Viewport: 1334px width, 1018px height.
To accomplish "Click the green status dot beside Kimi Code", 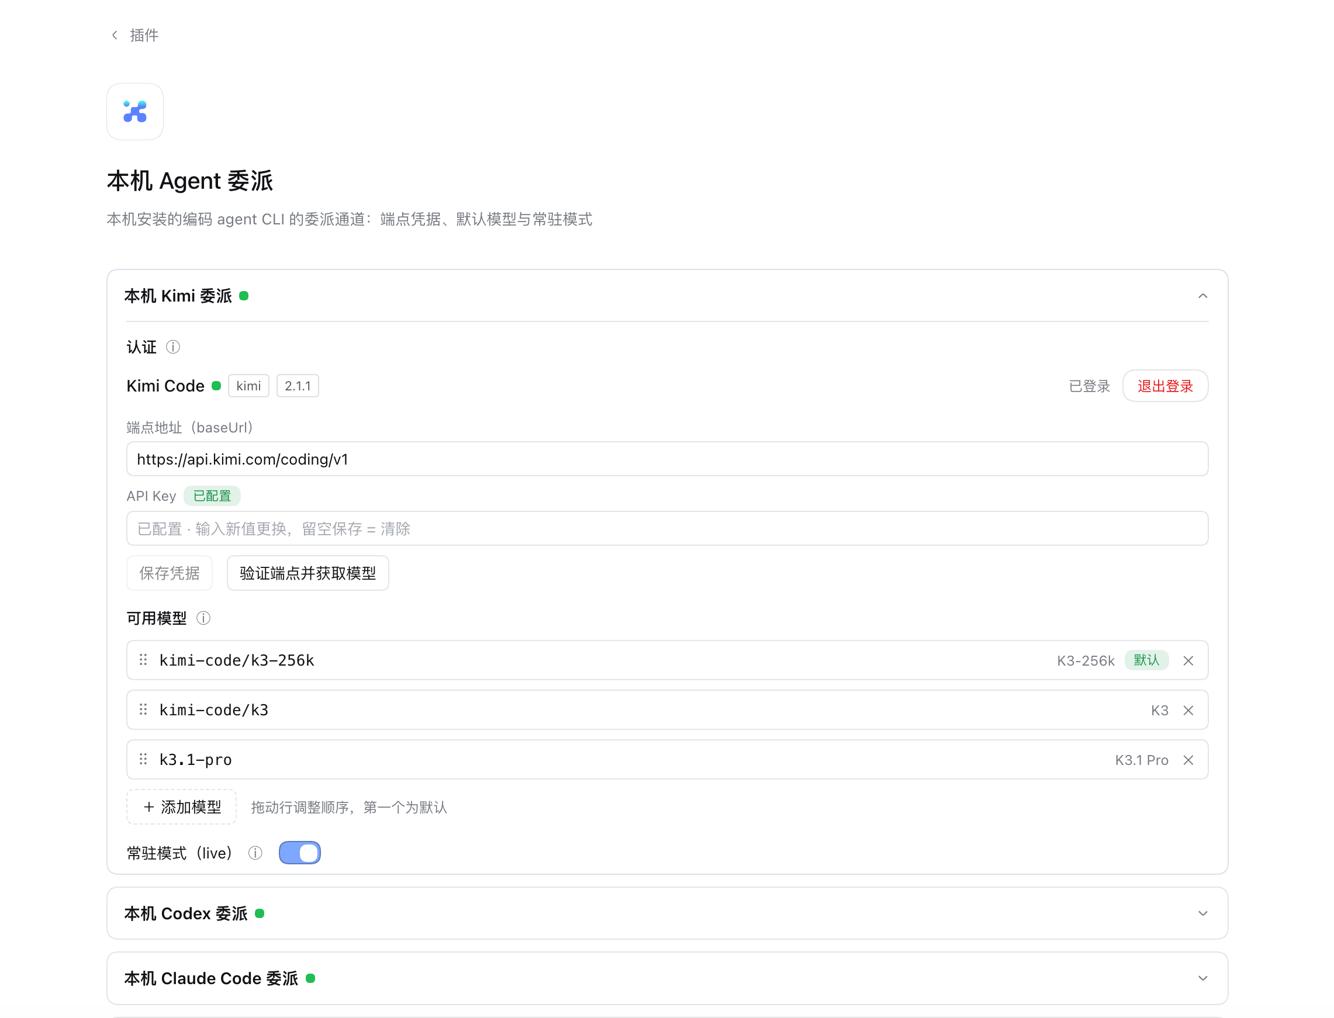I will click(x=216, y=386).
